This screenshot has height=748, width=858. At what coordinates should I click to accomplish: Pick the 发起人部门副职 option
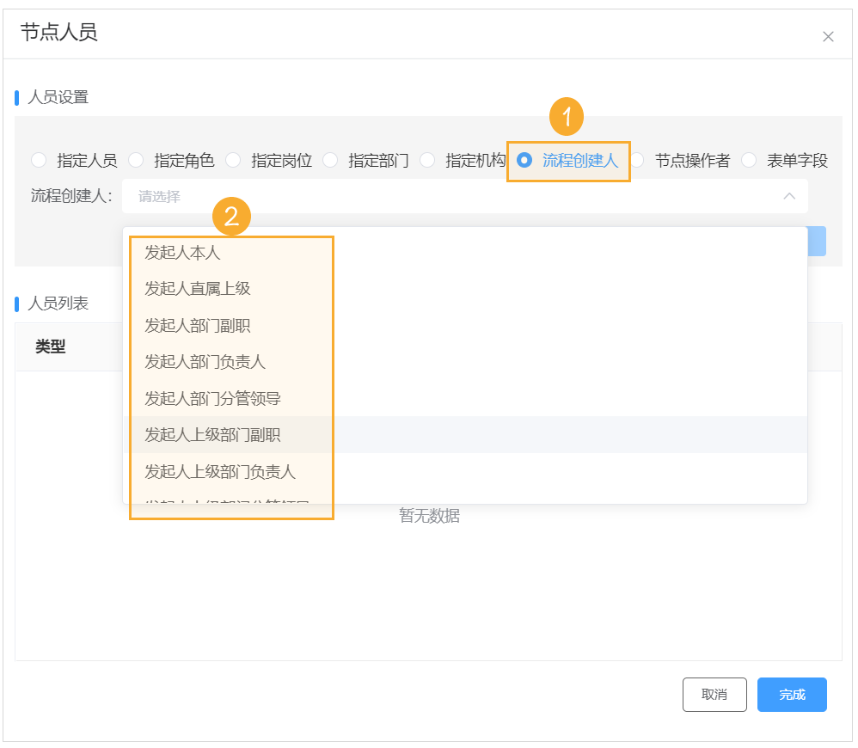[198, 326]
